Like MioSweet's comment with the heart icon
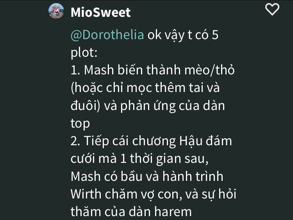The image size is (293, 220). (x=272, y=9)
